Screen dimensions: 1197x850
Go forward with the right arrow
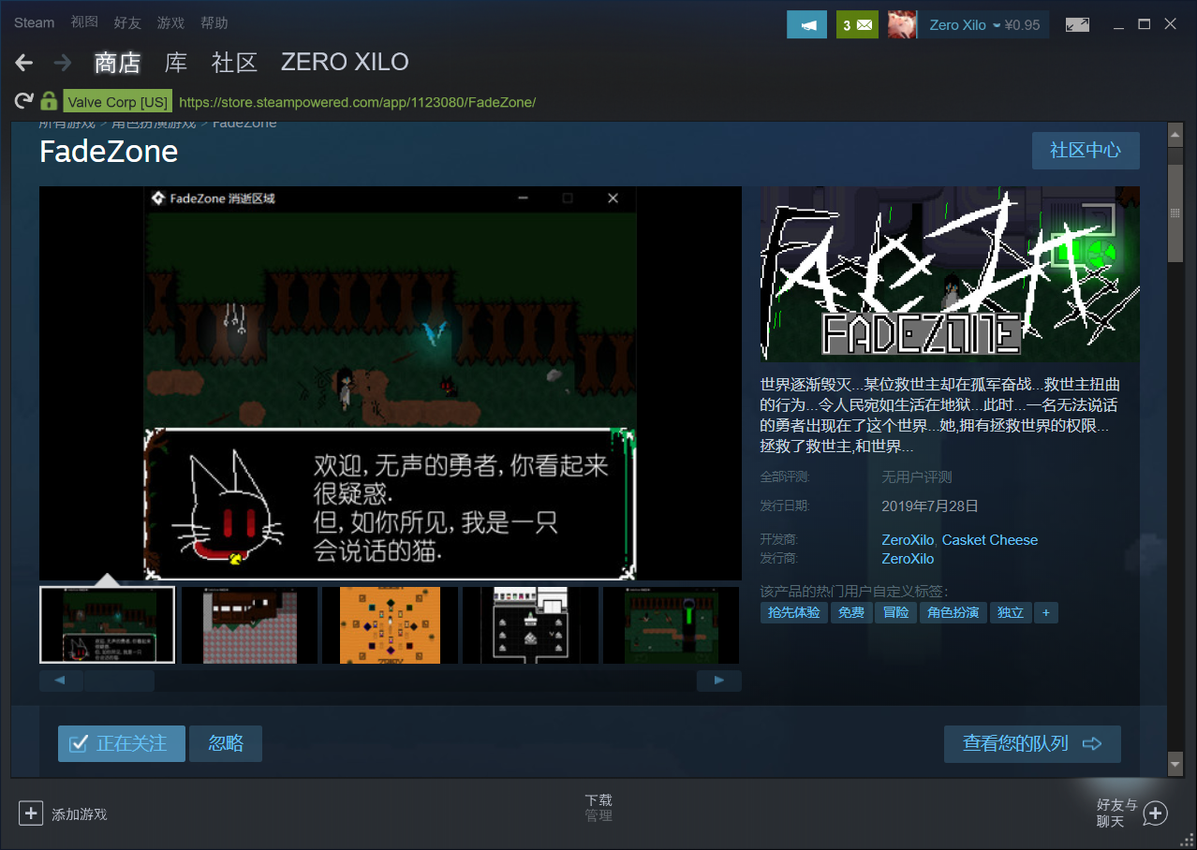[x=63, y=63]
